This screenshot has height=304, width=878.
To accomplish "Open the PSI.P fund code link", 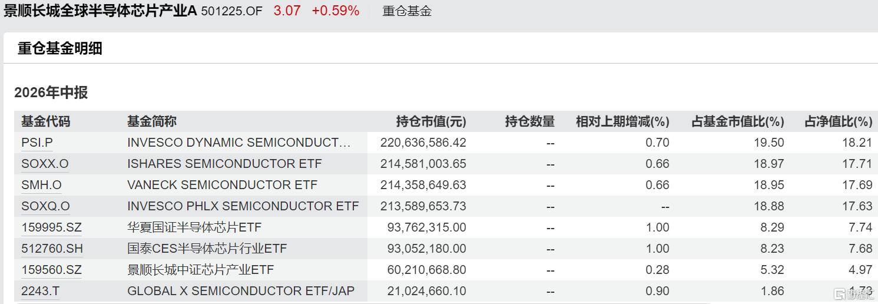I will (37, 143).
